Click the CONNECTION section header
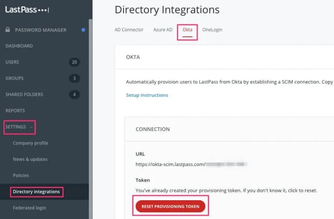Screen dimensions: 334x219 tap(153, 129)
